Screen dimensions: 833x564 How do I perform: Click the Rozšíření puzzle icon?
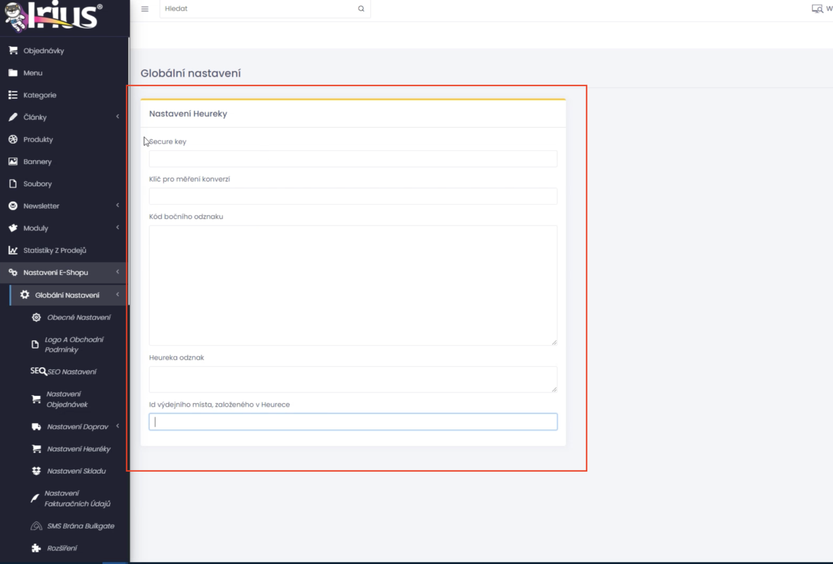click(36, 548)
